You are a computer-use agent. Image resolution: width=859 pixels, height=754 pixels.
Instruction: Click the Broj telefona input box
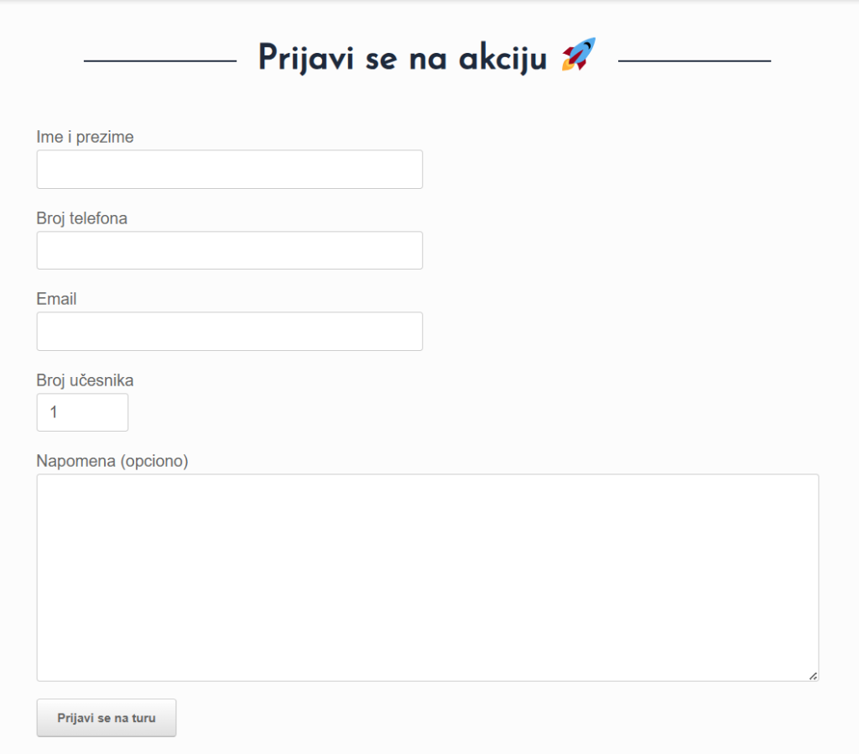[x=229, y=249]
